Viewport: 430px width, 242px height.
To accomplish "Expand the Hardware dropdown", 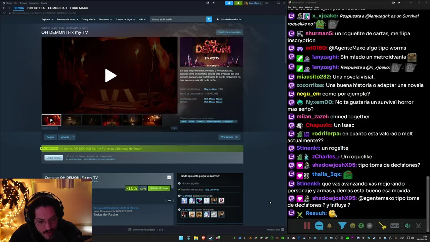I will tap(105, 19).
